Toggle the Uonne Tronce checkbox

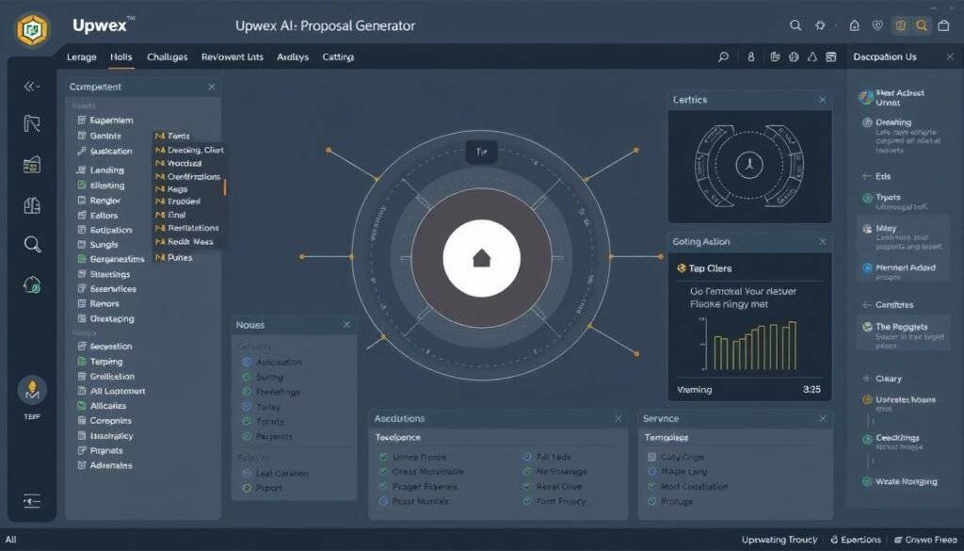tap(383, 457)
